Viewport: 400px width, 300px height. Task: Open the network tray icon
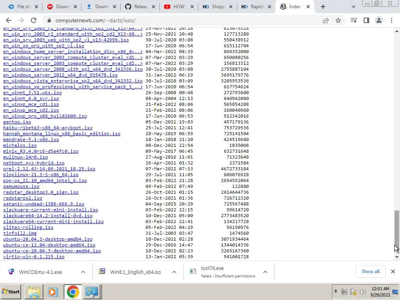point(344,291)
